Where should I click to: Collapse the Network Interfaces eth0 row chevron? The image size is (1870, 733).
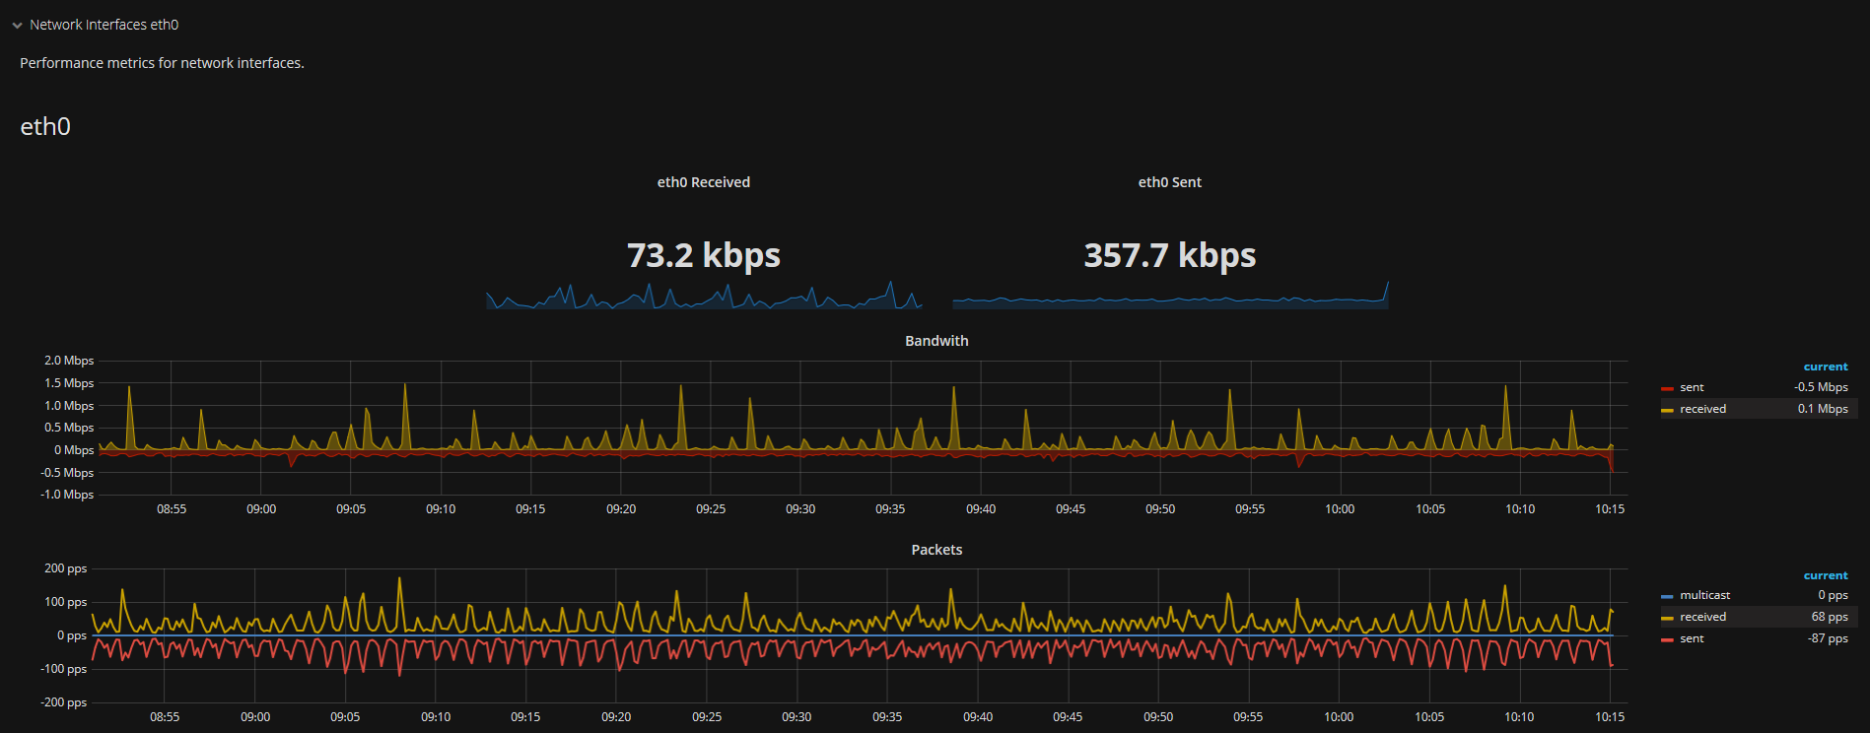[x=17, y=26]
